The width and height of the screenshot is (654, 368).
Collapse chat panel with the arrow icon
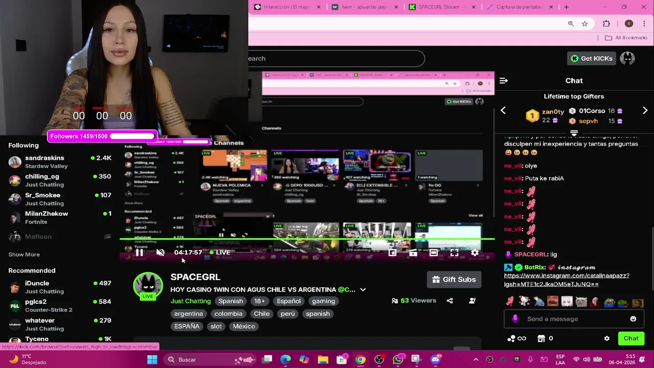pos(503,81)
